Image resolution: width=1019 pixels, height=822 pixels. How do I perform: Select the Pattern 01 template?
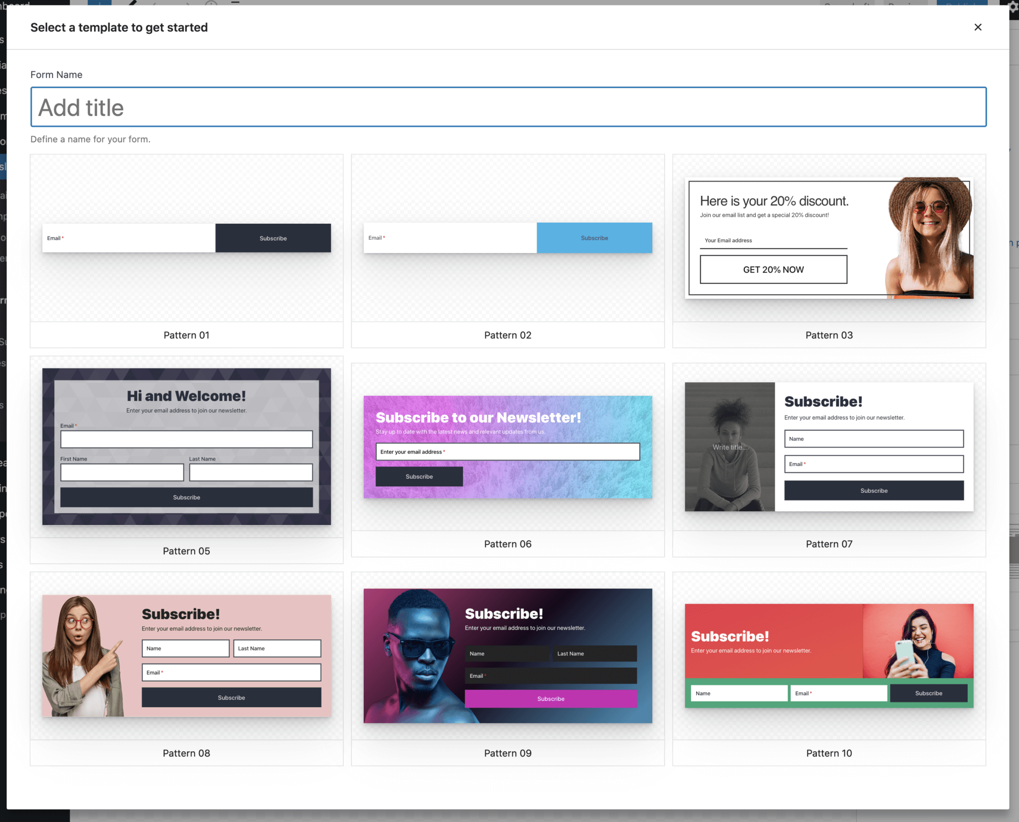tap(186, 238)
